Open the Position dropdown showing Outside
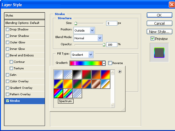This screenshot has height=131, width=175. tap(84, 30)
